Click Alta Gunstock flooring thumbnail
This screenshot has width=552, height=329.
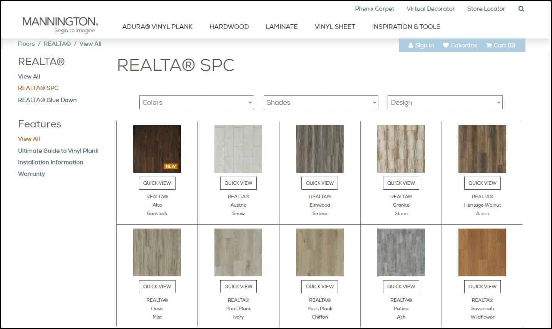tap(157, 149)
